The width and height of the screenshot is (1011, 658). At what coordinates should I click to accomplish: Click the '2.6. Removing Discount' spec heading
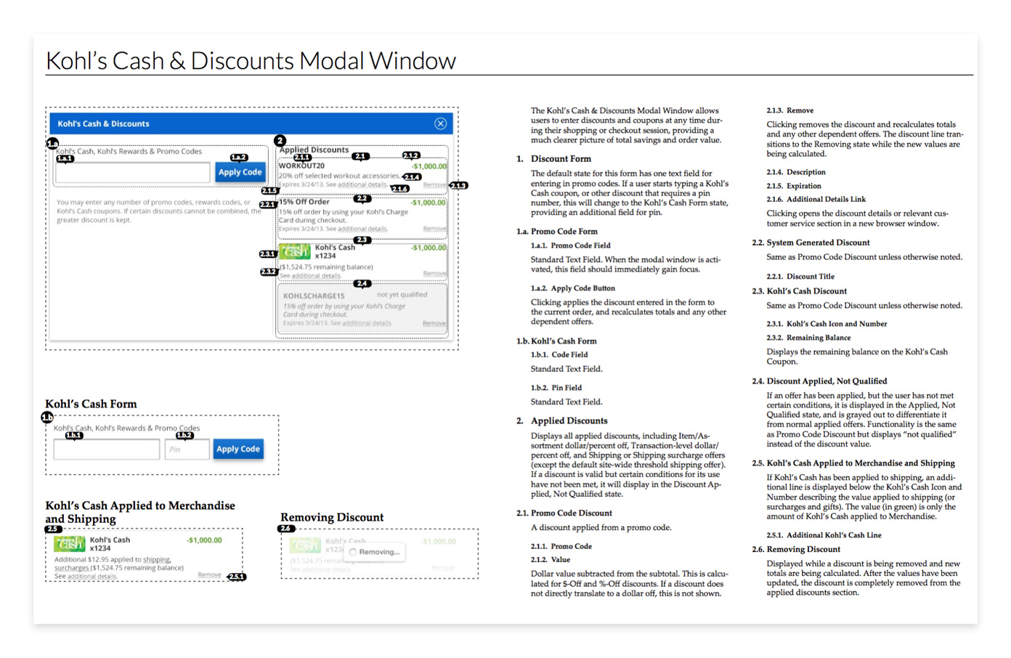796,550
